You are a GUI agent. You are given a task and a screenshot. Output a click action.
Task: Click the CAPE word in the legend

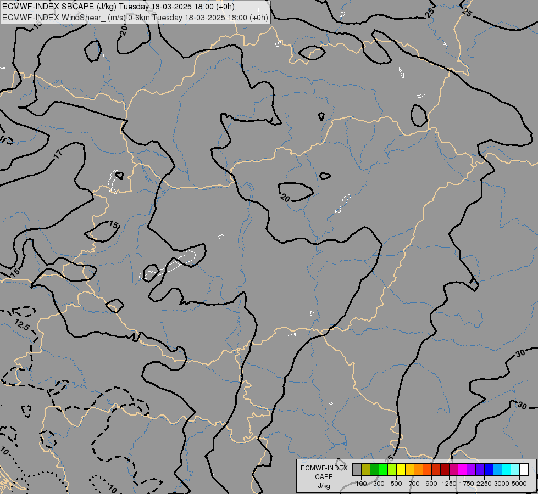[x=324, y=477]
